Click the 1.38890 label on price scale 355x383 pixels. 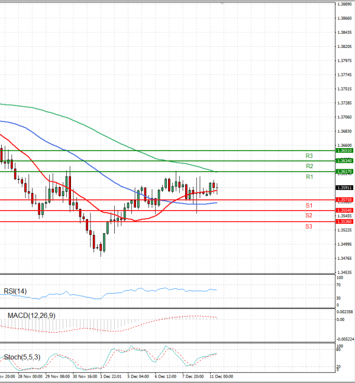pyautogui.click(x=344, y=4)
